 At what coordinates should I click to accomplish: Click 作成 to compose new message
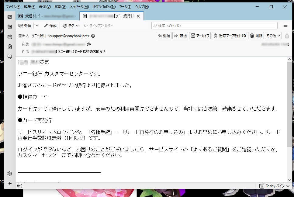coord(50,26)
